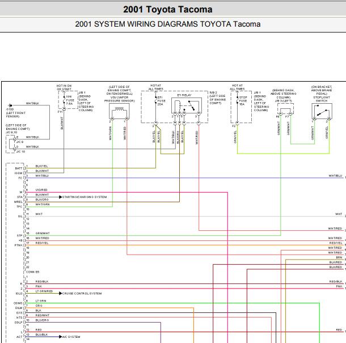Click the 'STOPLIGHT SWITCH' label
Image resolution: width=346 pixels, height=343 pixels.
point(322,99)
